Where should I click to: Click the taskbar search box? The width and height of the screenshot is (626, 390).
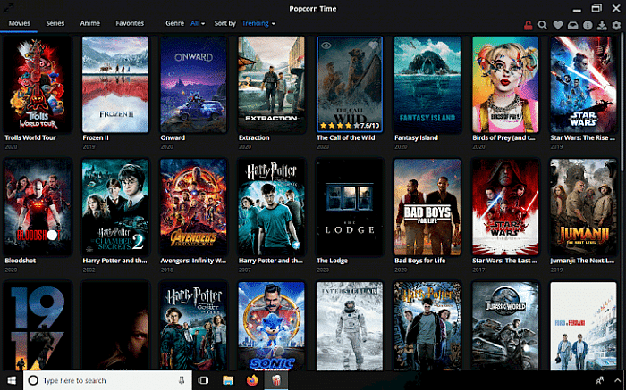[107, 380]
